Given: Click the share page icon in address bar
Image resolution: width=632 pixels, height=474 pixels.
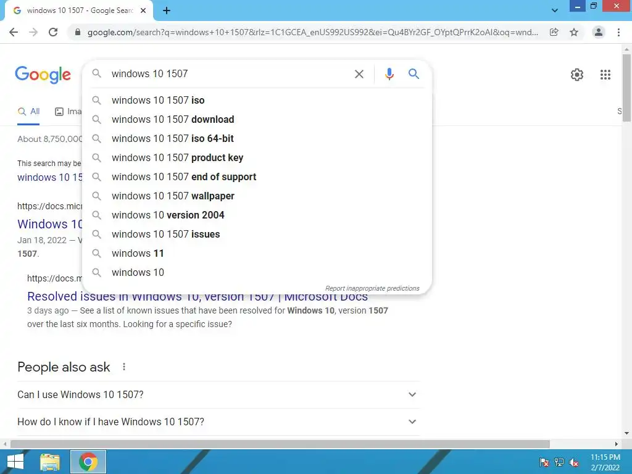Looking at the screenshot, I should pos(554,32).
